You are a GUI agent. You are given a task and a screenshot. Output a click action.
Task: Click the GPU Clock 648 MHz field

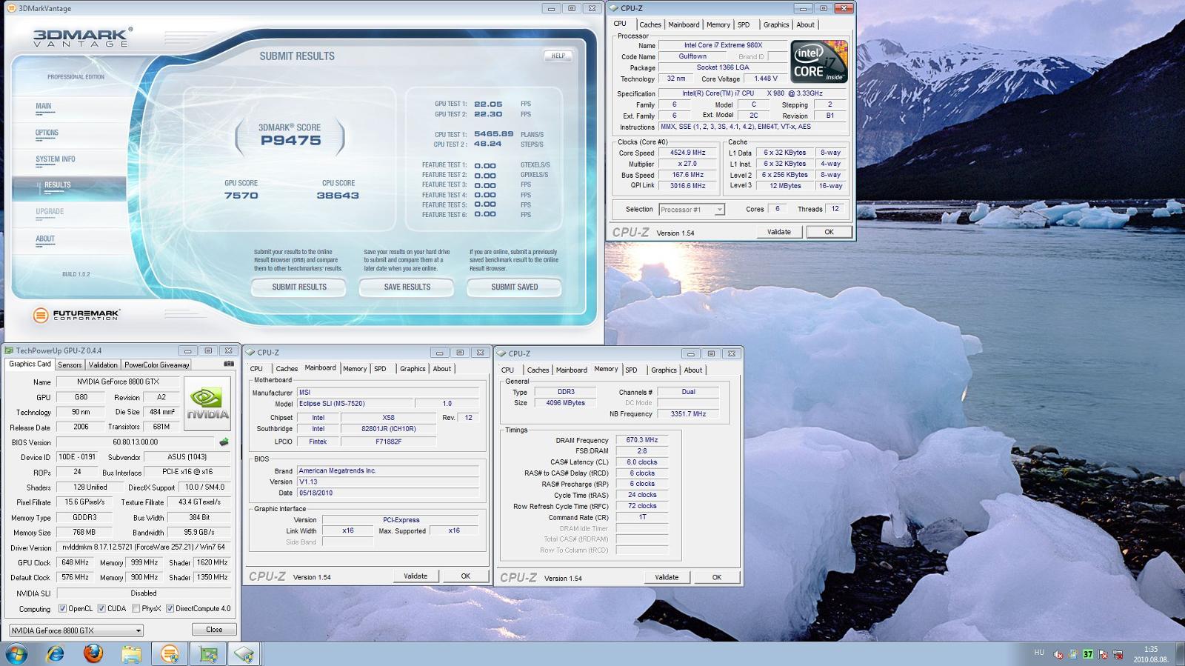[76, 562]
